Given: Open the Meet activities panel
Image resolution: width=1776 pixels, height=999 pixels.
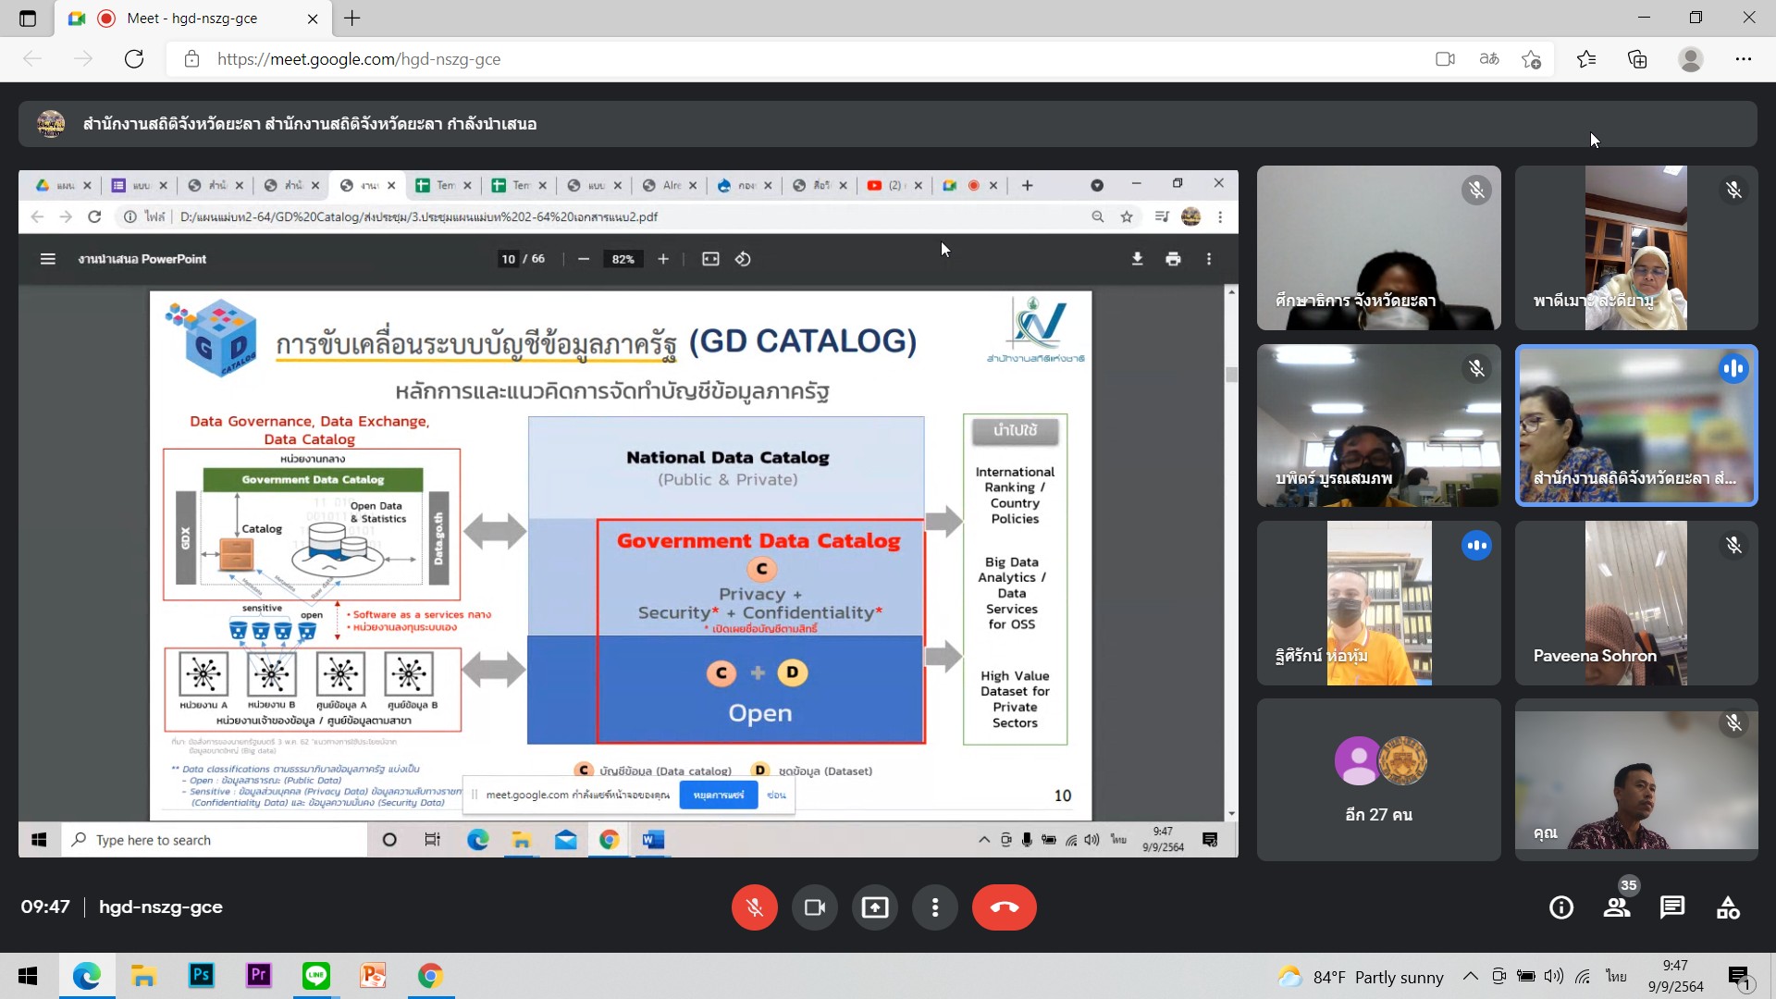Looking at the screenshot, I should coord(1728,908).
